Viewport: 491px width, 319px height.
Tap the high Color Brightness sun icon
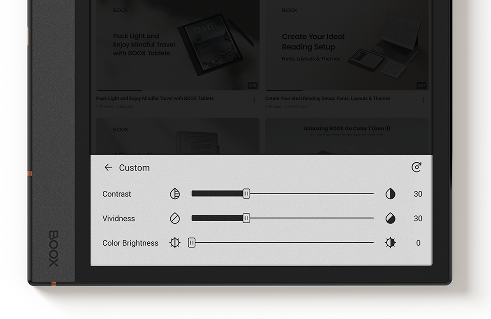tap(390, 243)
